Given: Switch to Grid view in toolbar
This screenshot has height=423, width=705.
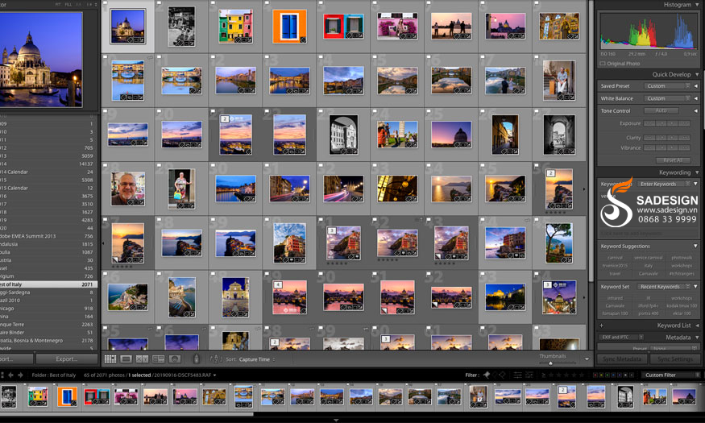Looking at the screenshot, I should (110, 359).
